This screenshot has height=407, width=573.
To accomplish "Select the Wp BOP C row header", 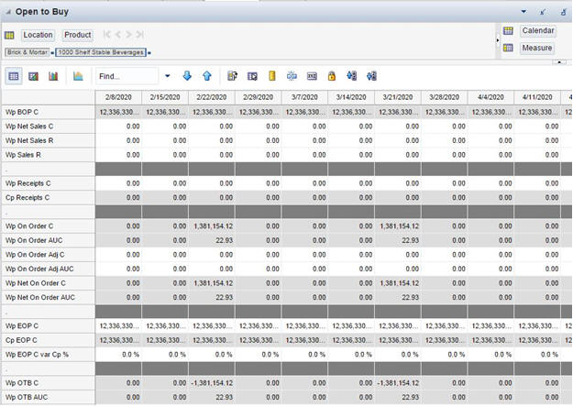I will pyautogui.click(x=49, y=112).
